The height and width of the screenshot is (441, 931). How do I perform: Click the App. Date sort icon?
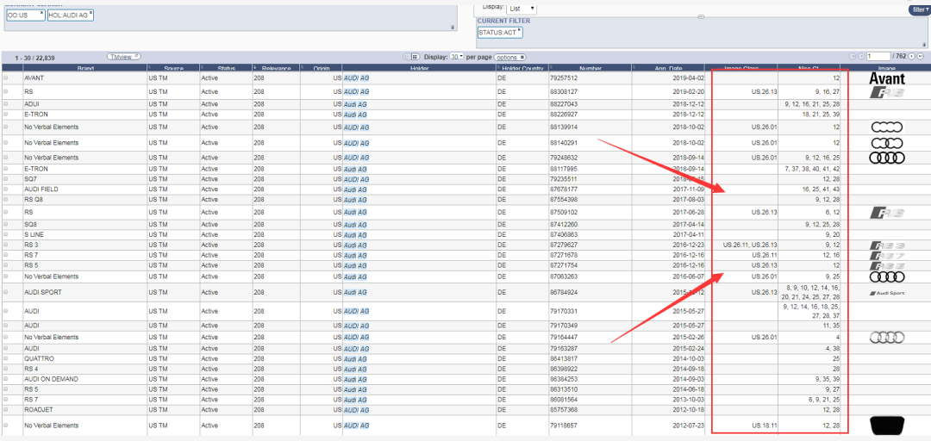(x=634, y=67)
